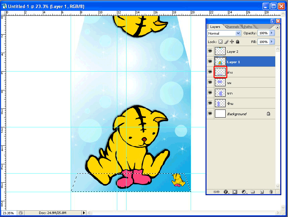This screenshot has width=288, height=217.
Task: Lock image pixels brush icon
Action: [x=226, y=42]
